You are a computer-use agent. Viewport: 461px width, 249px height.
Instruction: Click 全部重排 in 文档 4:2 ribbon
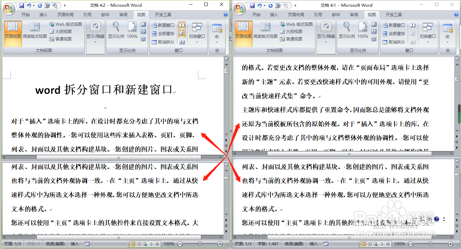pyautogui.click(x=163, y=34)
